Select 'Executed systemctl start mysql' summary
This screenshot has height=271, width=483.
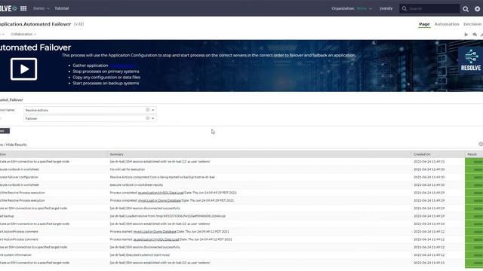(140, 255)
